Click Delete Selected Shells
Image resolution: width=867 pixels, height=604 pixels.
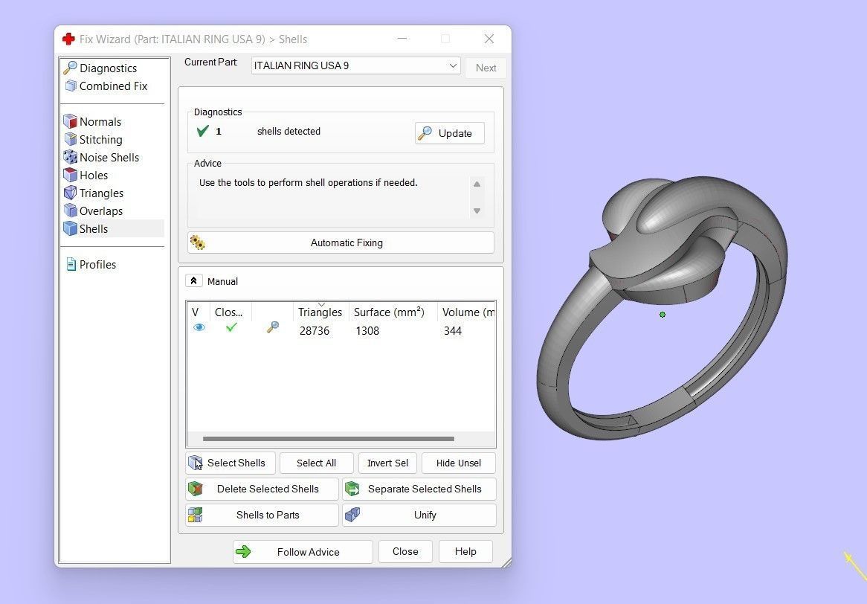[262, 489]
